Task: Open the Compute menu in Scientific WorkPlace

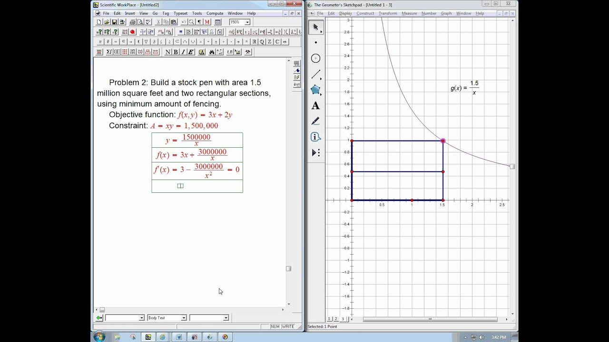Action: click(x=215, y=13)
